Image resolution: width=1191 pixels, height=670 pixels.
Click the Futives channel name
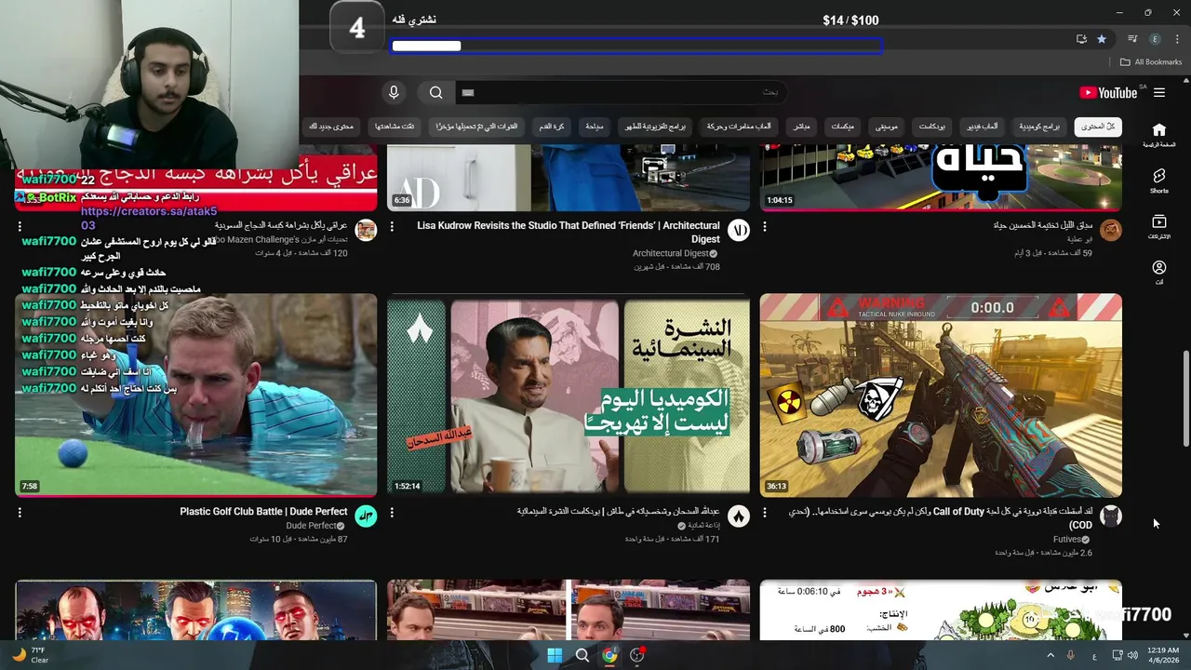tap(1066, 540)
